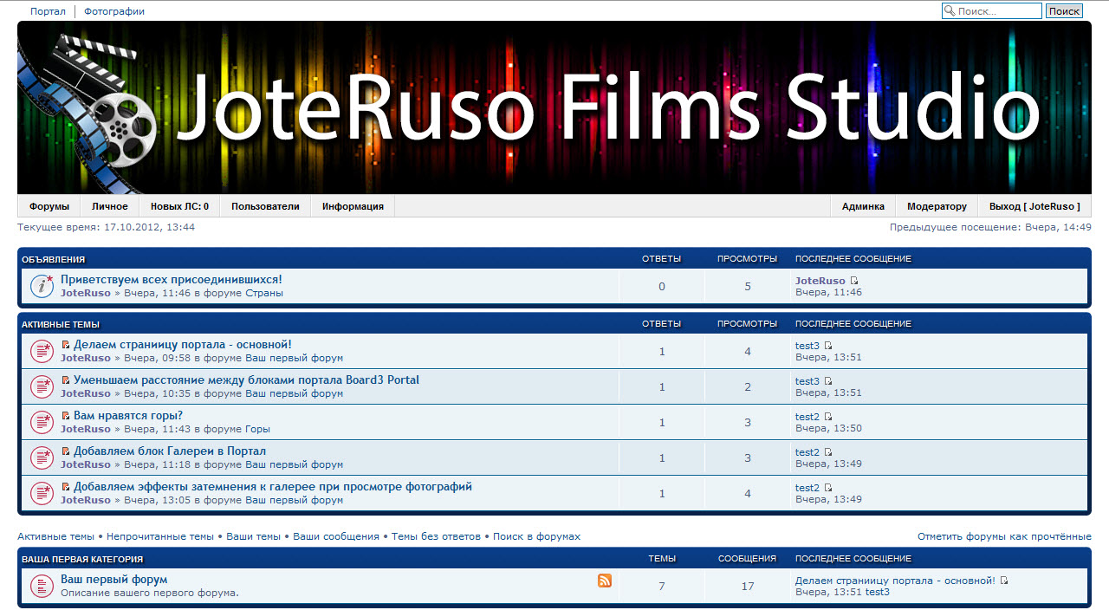This screenshot has width=1109, height=610.
Task: Click unread icon before Добавляем эффекты затемнения topic
Action: [x=66, y=487]
